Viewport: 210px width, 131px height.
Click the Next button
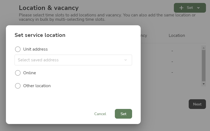197,104
